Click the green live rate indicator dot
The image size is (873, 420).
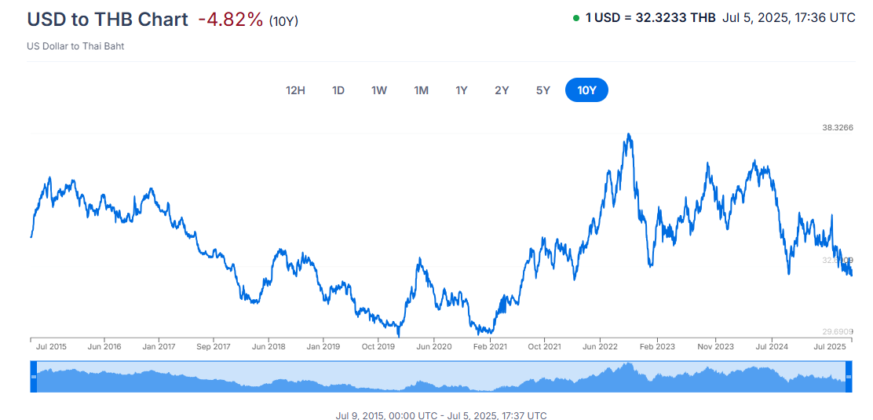click(575, 18)
